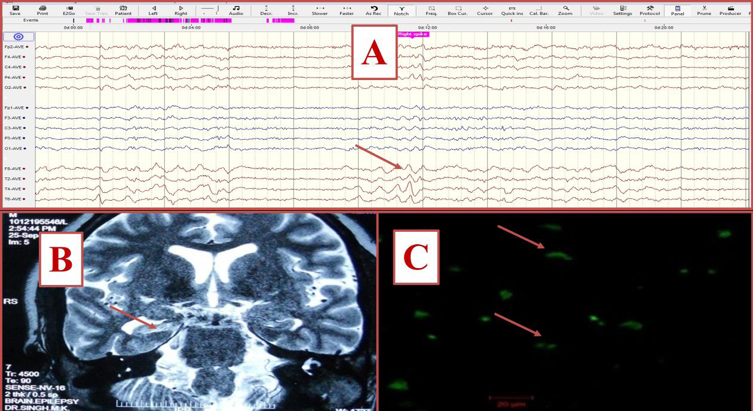Adjust the toolbar speed slider
753x411 pixels.
click(x=209, y=9)
